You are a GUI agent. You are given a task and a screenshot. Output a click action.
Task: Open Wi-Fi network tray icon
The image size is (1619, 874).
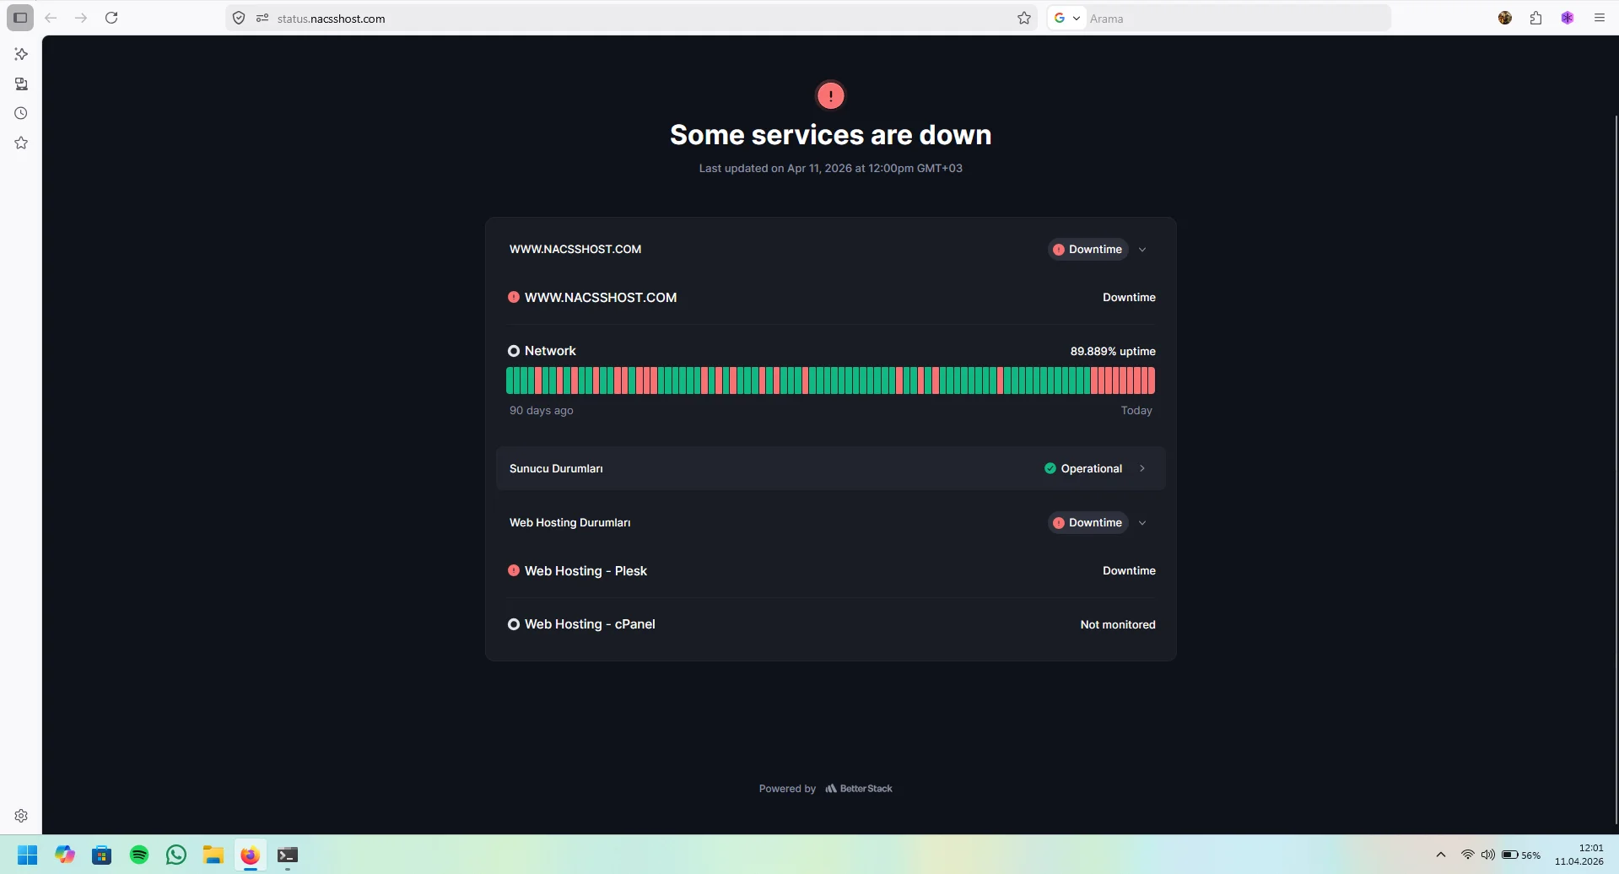coord(1468,855)
